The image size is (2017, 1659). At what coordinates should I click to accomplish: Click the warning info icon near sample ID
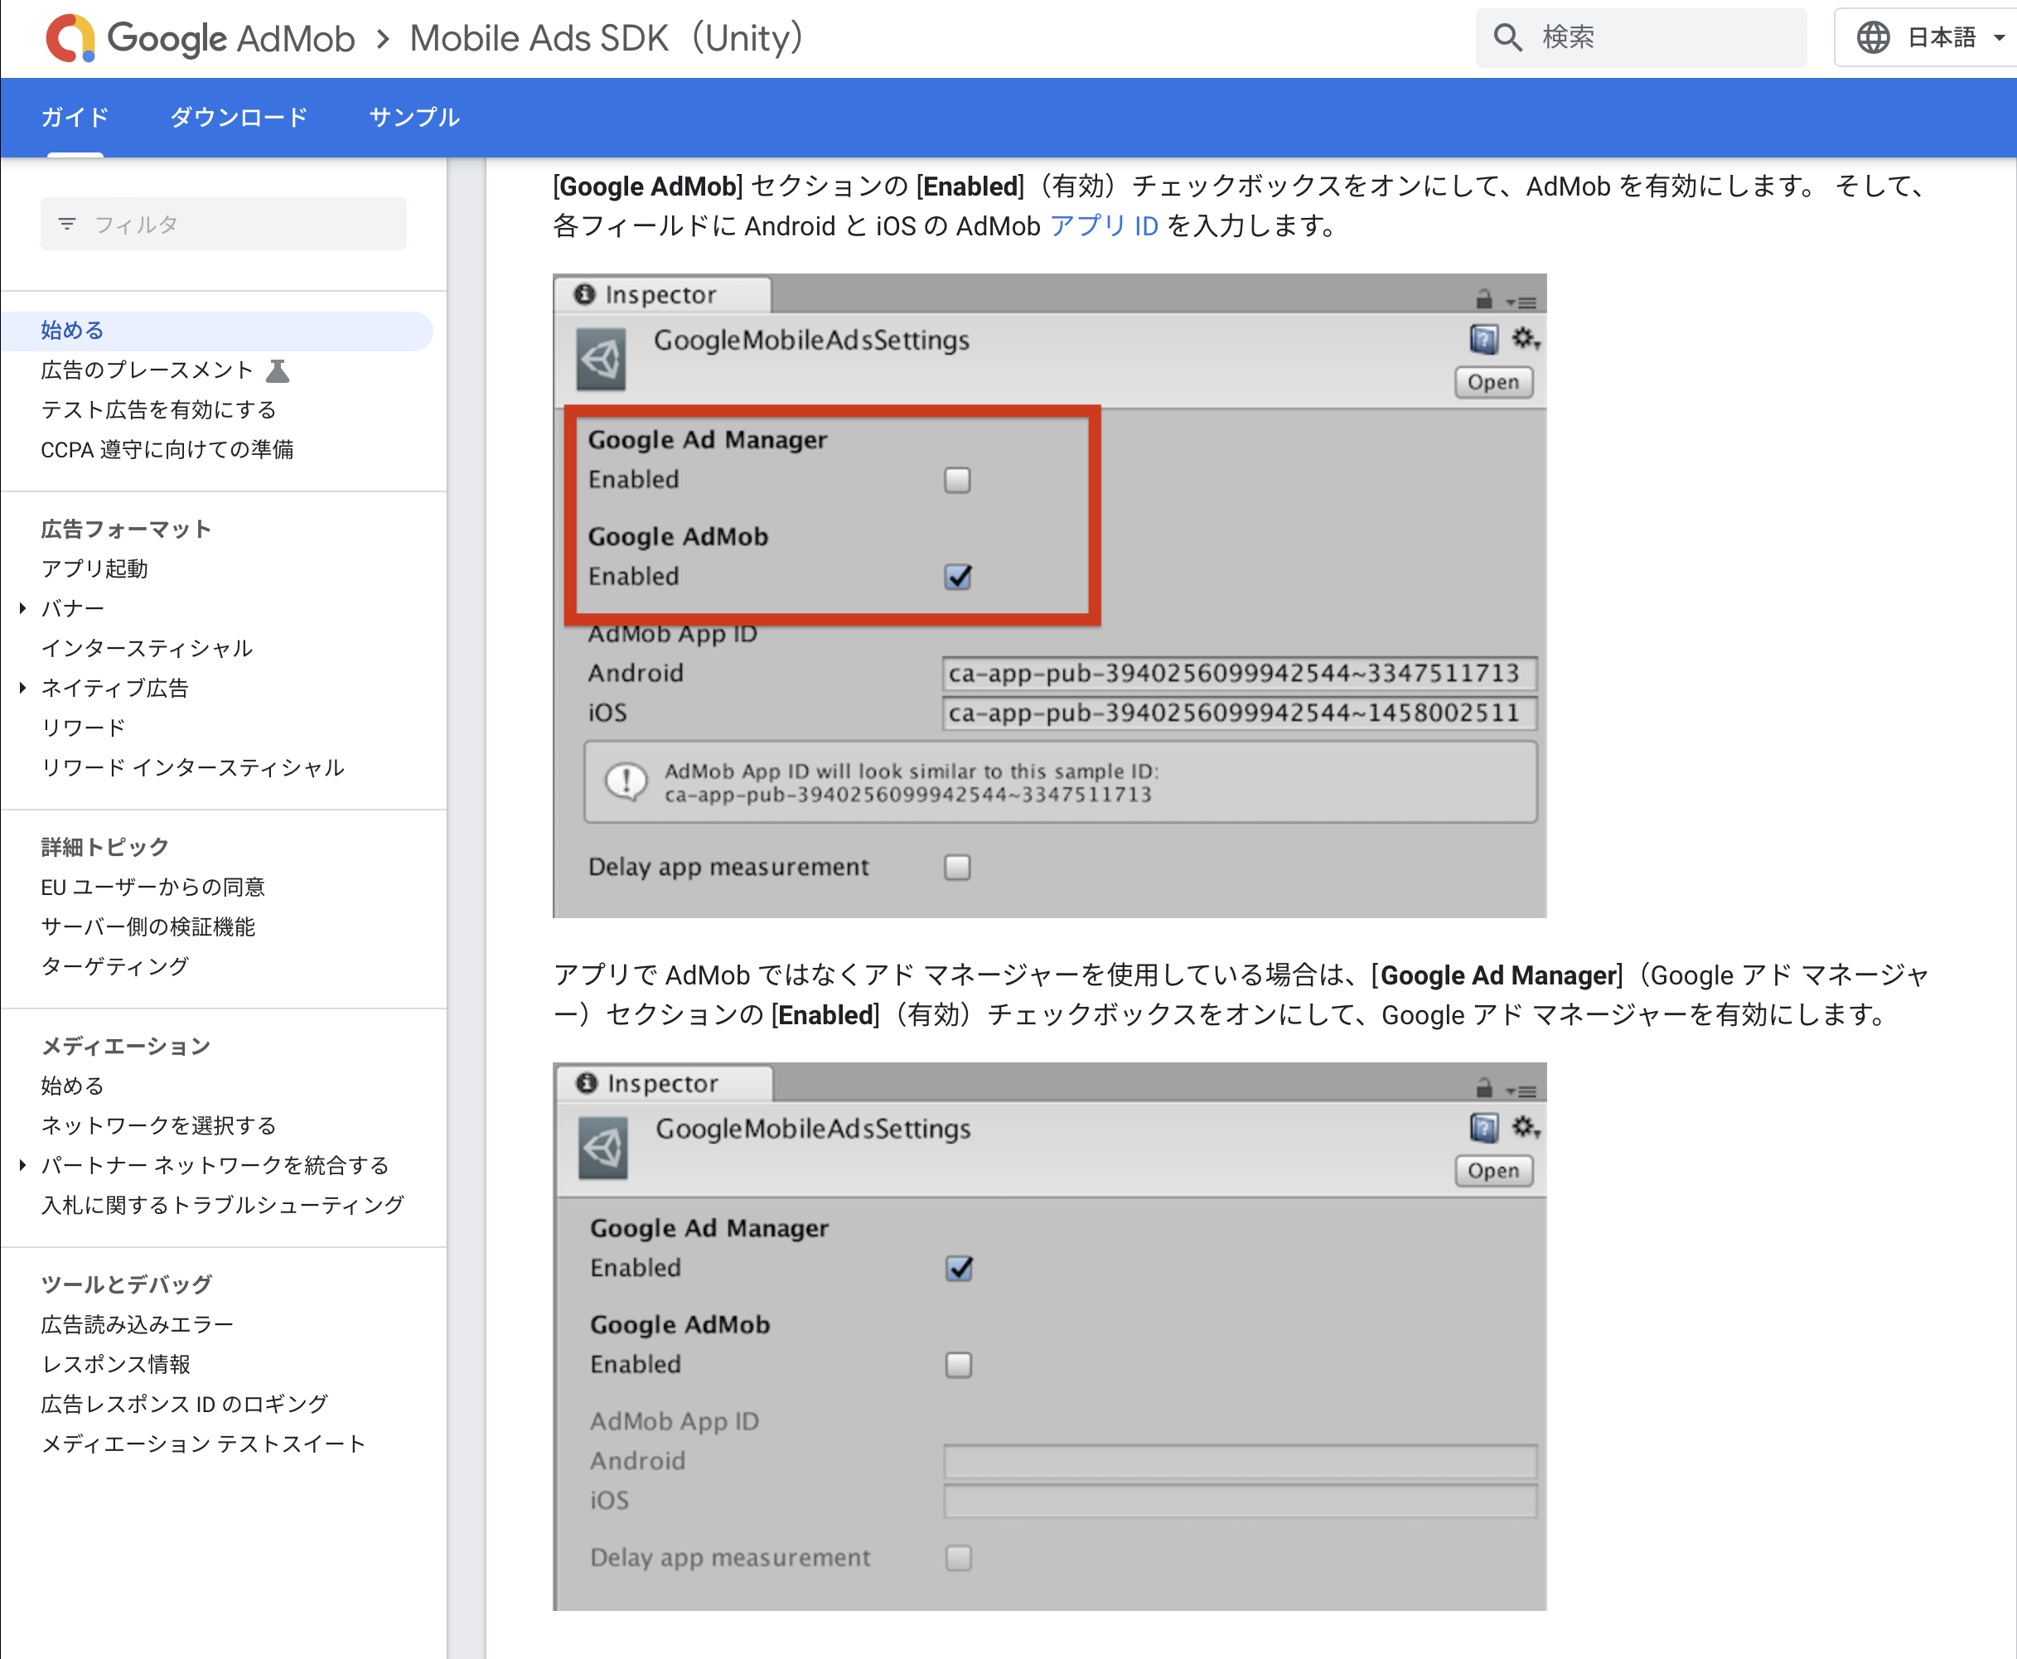(x=626, y=781)
